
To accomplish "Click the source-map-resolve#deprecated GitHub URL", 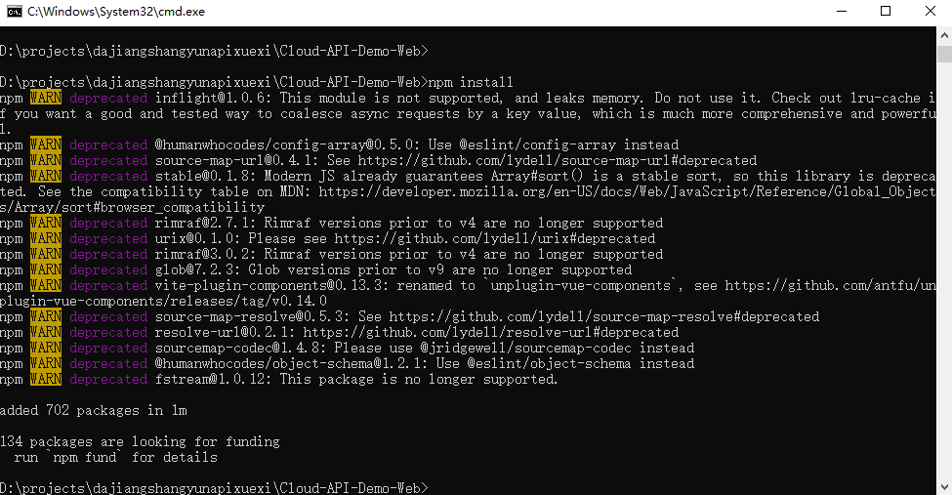I will point(604,317).
